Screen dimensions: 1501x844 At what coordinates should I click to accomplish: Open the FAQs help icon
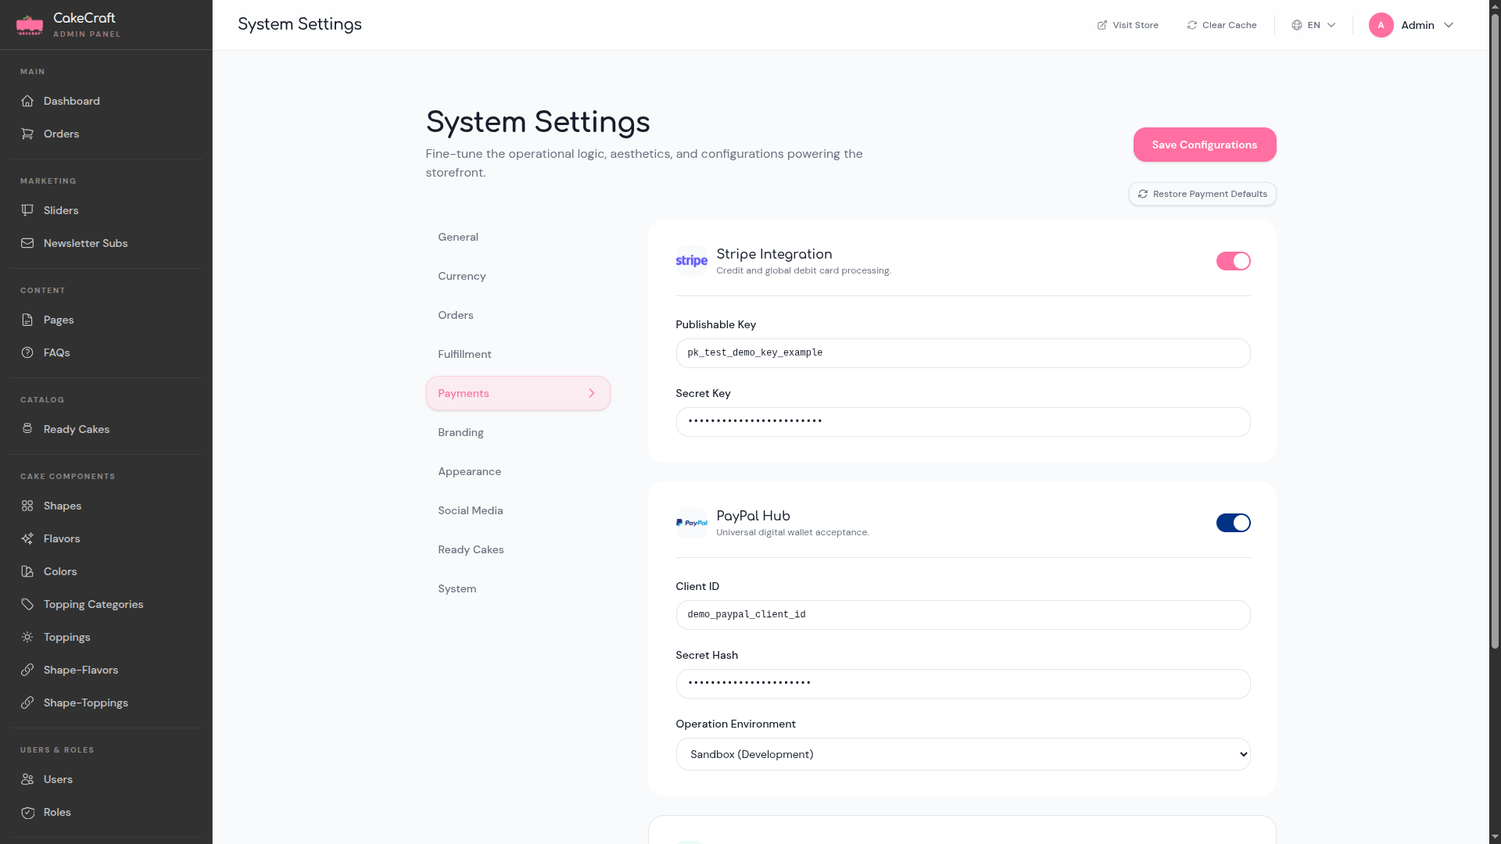coord(27,352)
